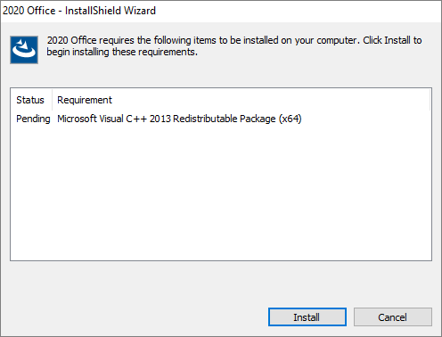
Task: Click the blue InstallShield installer icon
Action: [24, 50]
